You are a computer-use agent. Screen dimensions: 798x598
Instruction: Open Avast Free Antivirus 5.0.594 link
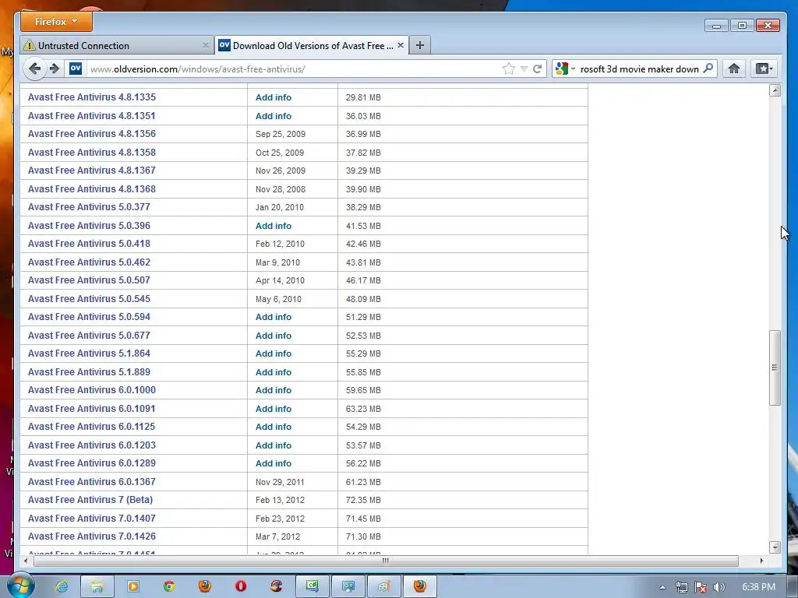tap(89, 317)
